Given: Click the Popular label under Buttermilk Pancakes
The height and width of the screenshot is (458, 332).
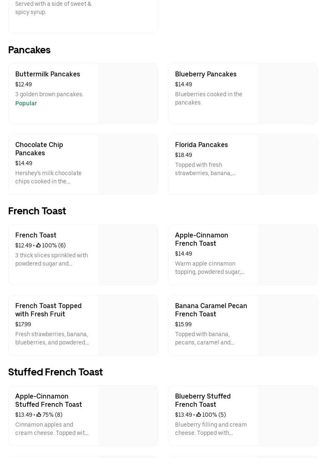Looking at the screenshot, I should 26,103.
